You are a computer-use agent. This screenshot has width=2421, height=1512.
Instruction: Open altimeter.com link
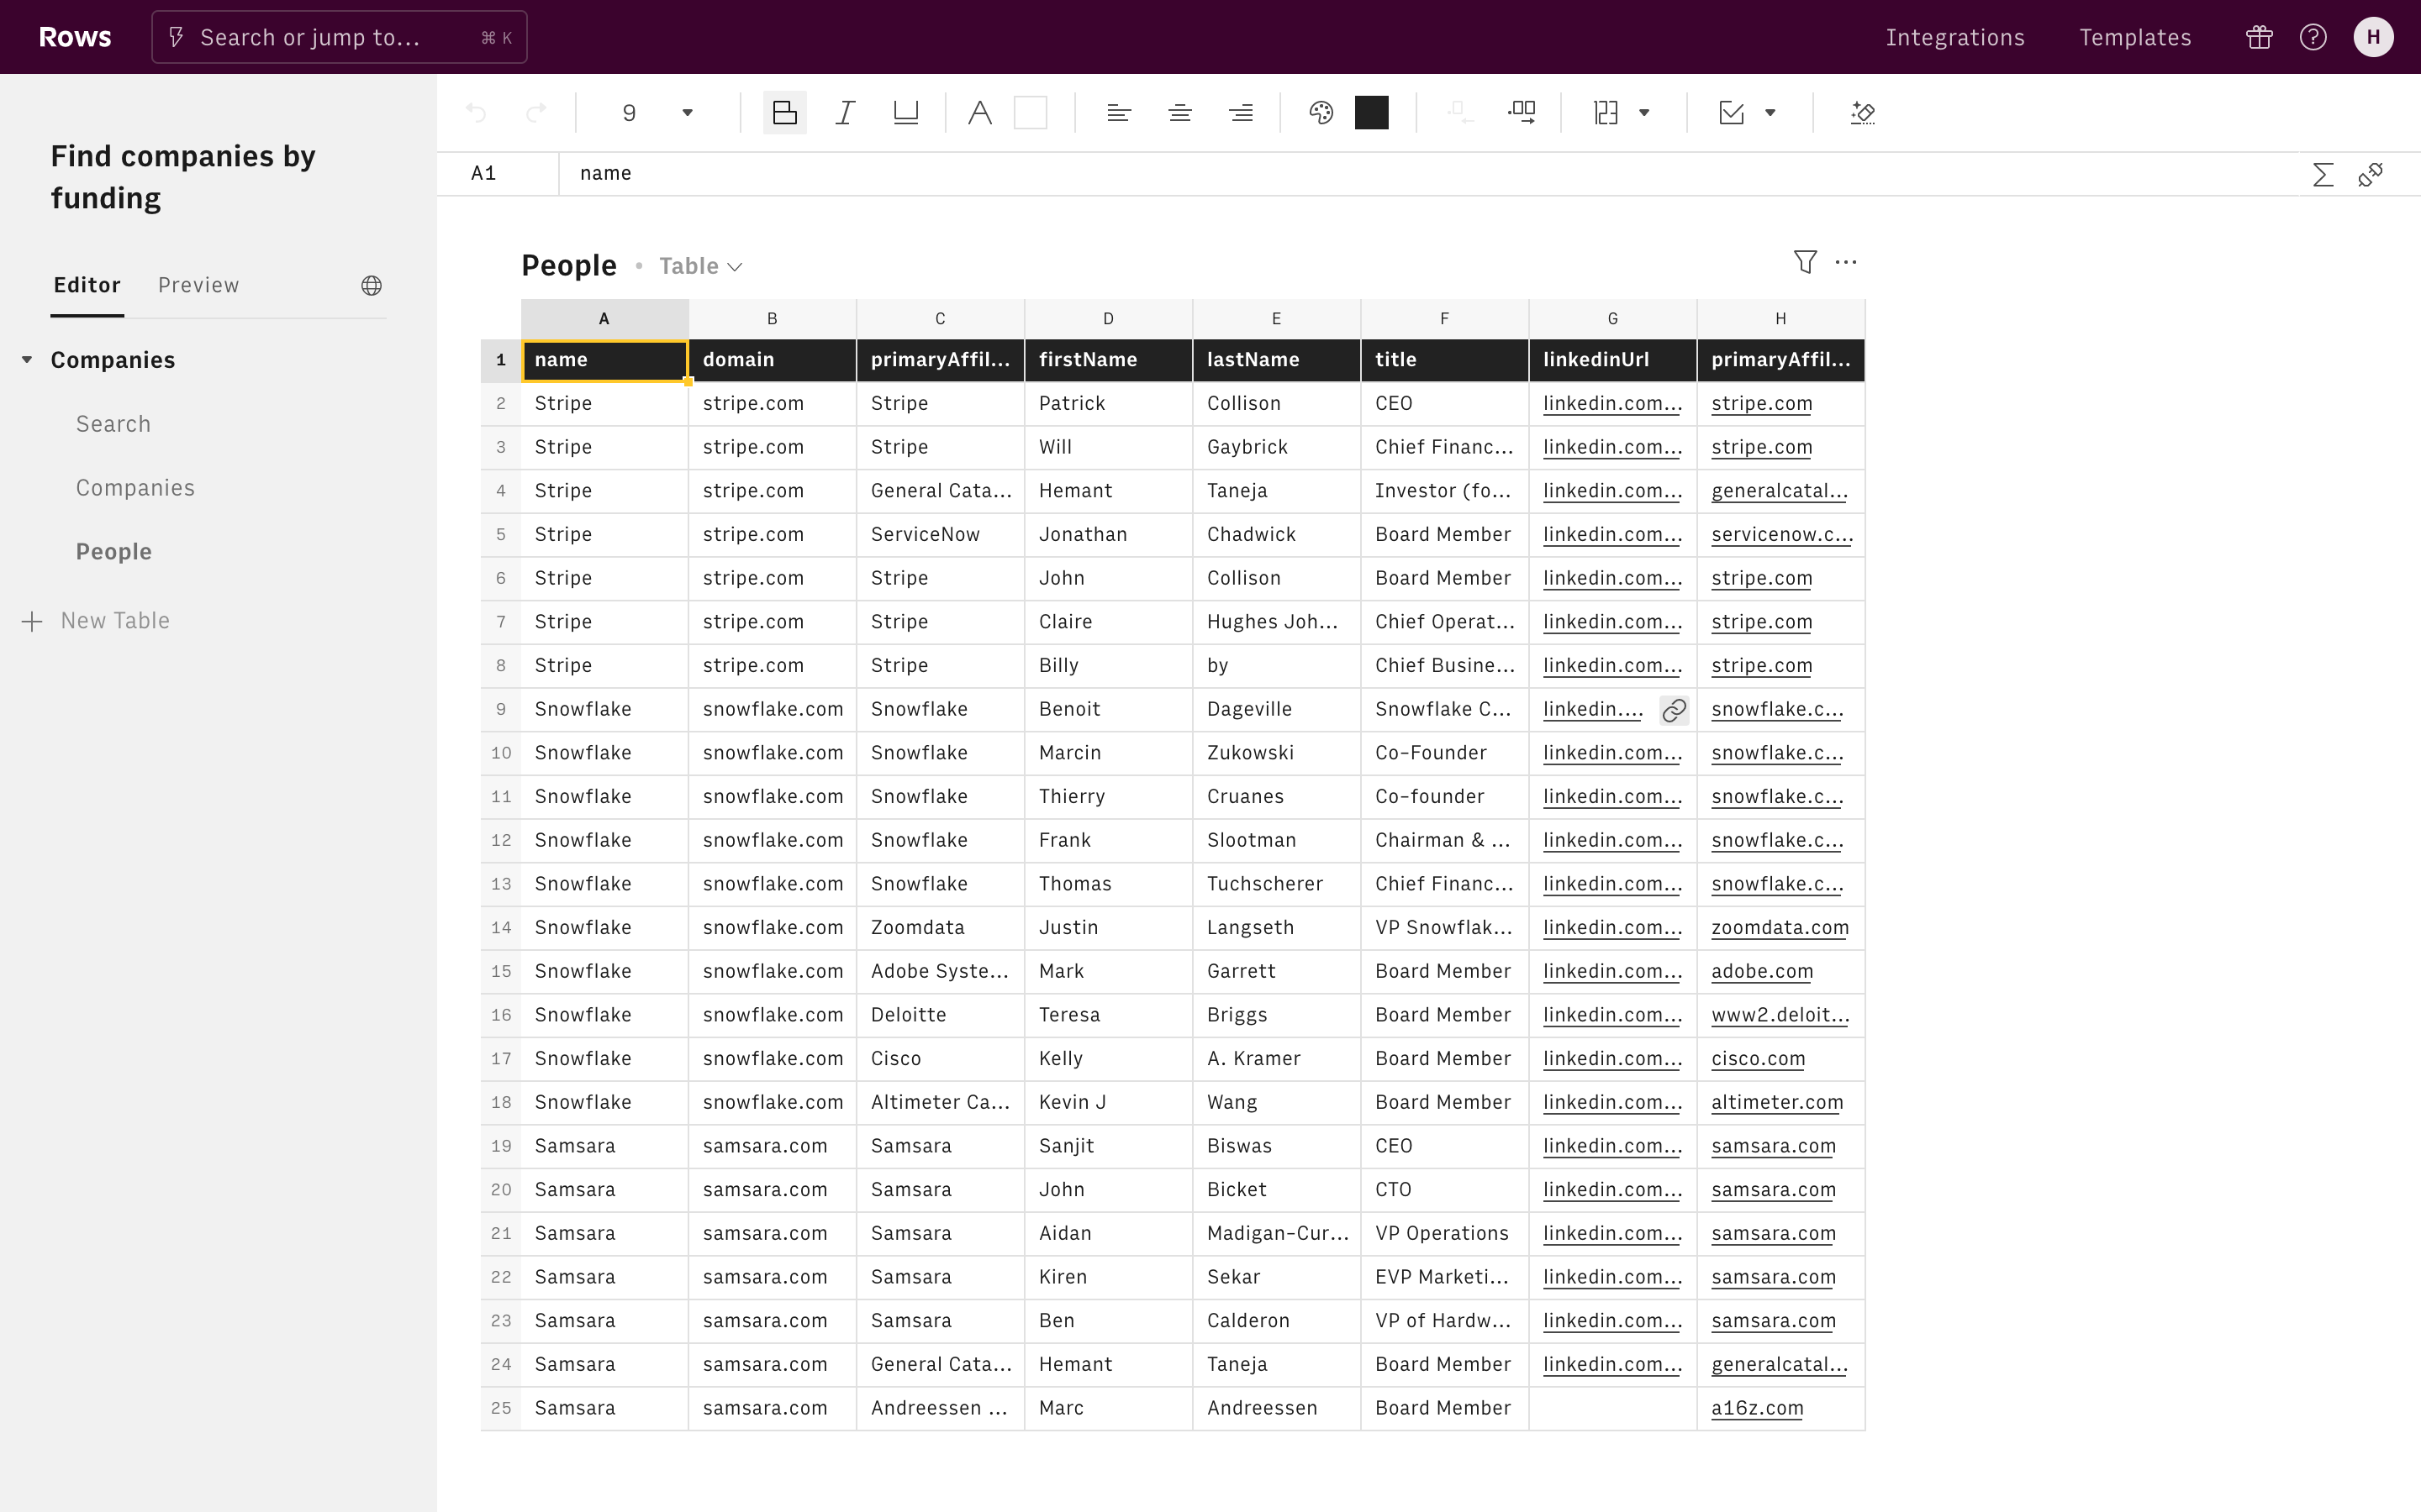tap(1777, 1102)
